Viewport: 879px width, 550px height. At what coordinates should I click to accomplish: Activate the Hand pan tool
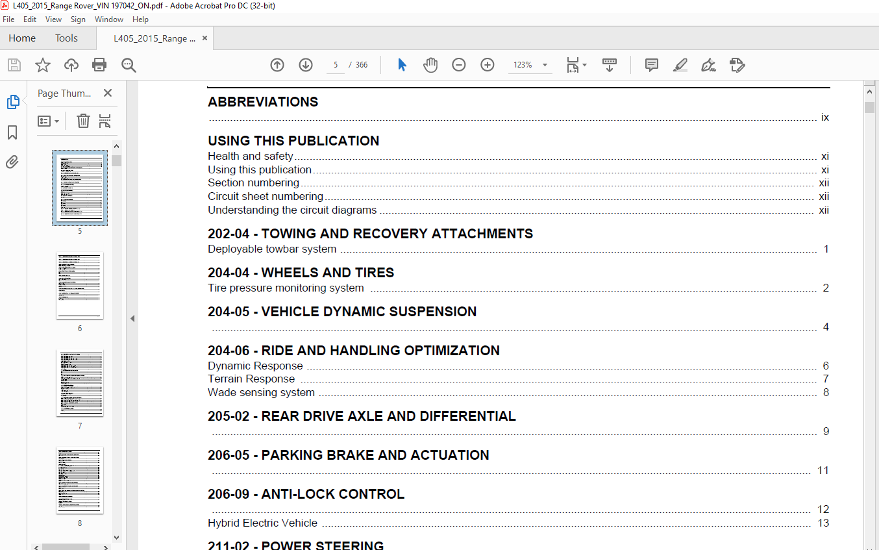coord(430,65)
